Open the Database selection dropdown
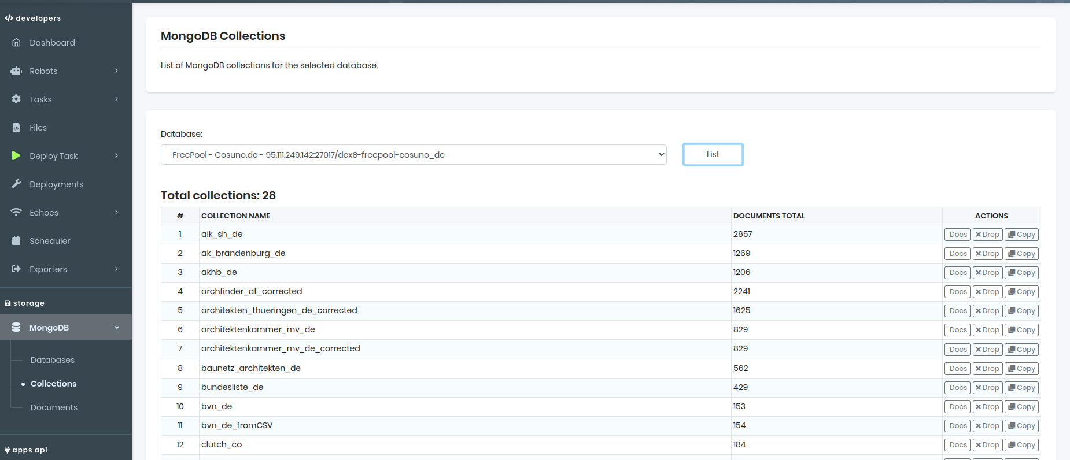The width and height of the screenshot is (1070, 460). pyautogui.click(x=414, y=155)
